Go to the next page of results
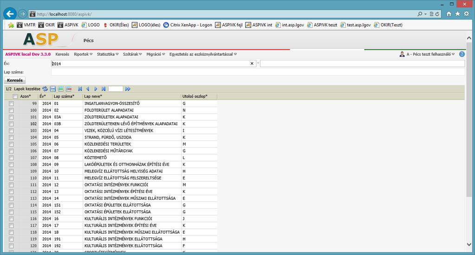This screenshot has width=475, height=255. click(x=96, y=89)
